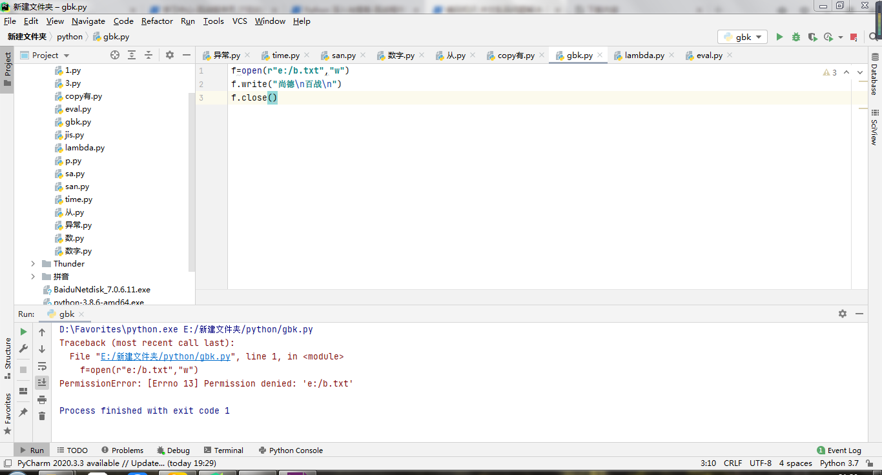The width and height of the screenshot is (882, 475).
Task: Toggle soft-wrap in Run console
Action: click(x=42, y=366)
